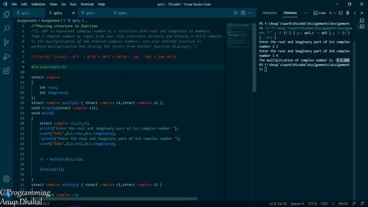This screenshot has width=368, height=207.
Task: Open the View menu
Action: coord(53,4)
